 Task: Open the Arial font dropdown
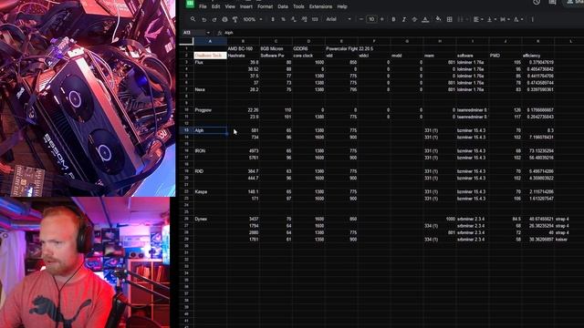pyautogui.click(x=339, y=19)
